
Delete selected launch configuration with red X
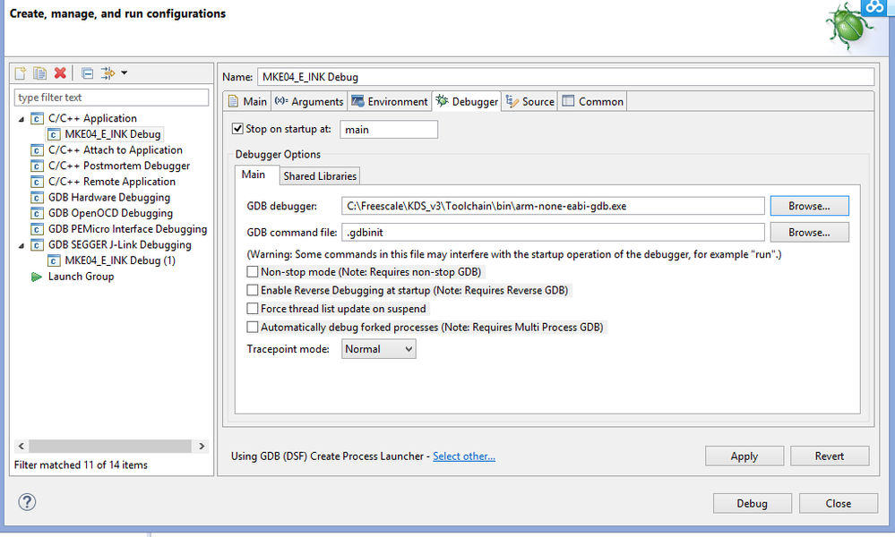(x=60, y=73)
